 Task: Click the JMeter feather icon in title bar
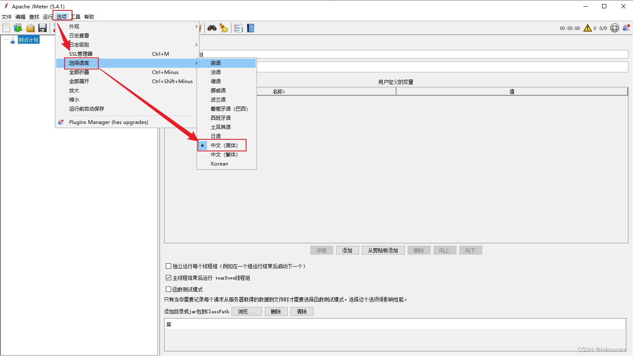pos(6,6)
